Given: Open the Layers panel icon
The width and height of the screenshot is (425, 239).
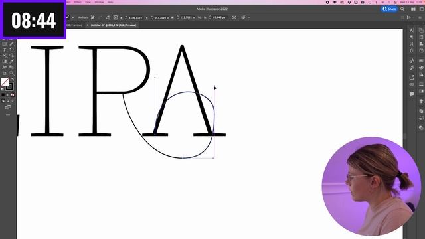Looking at the screenshot, I should click(421, 101).
